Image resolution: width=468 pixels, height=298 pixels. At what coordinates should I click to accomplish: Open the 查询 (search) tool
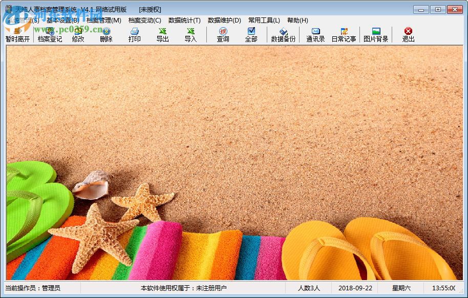point(222,35)
